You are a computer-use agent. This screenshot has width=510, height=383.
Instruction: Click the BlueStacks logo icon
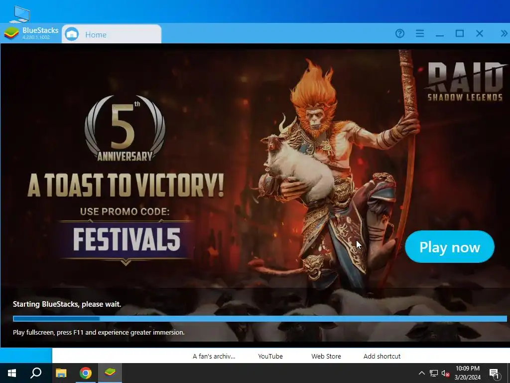(11, 33)
